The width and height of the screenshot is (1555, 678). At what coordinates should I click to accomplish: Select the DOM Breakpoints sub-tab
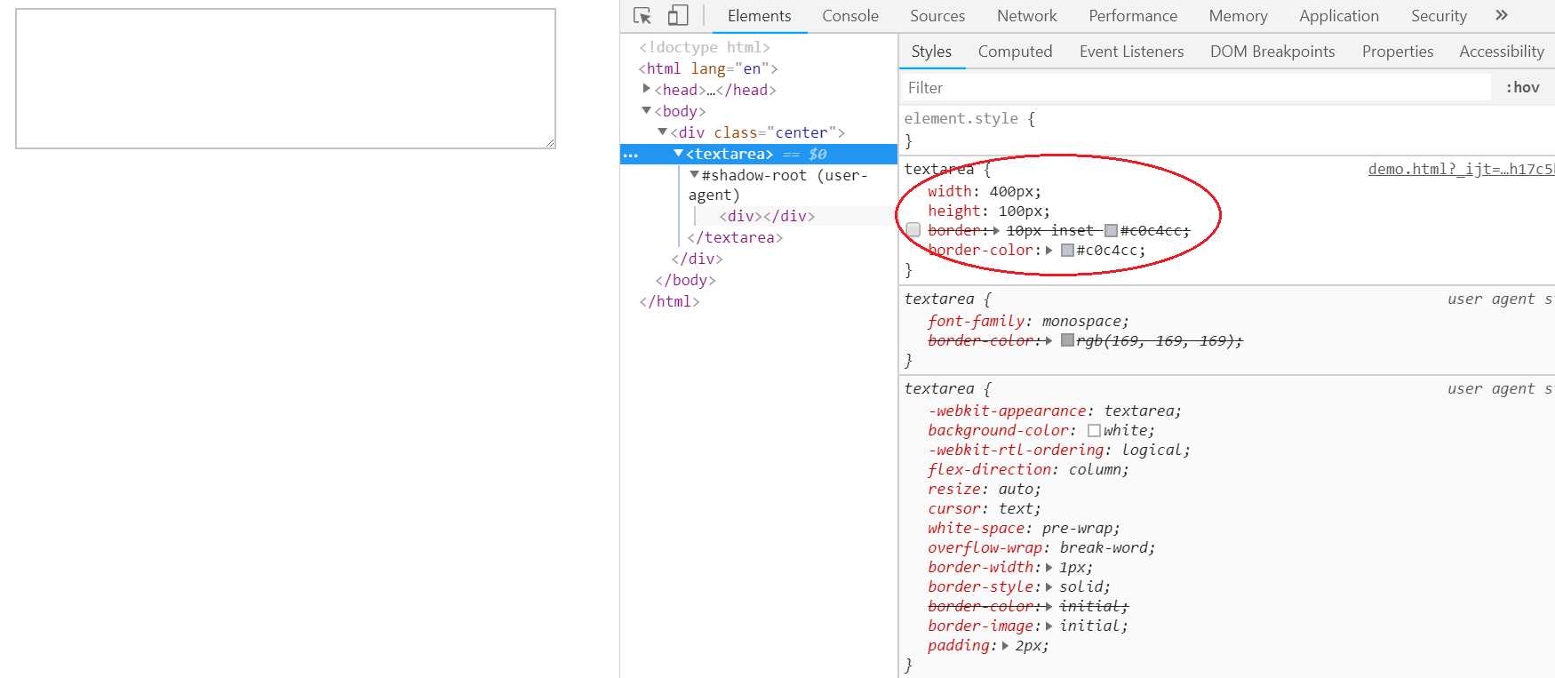coord(1272,52)
